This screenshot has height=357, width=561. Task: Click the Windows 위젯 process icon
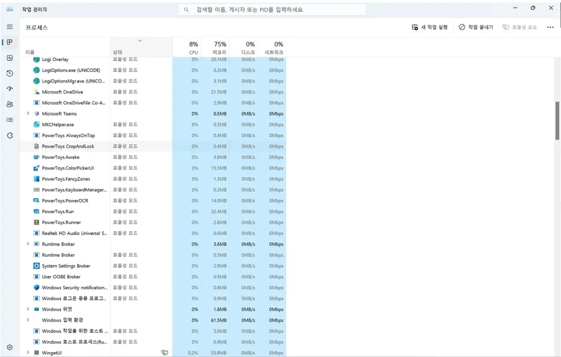pyautogui.click(x=37, y=309)
